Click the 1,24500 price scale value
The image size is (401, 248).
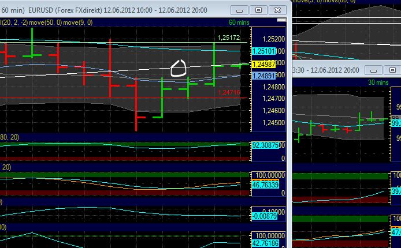tap(273, 122)
